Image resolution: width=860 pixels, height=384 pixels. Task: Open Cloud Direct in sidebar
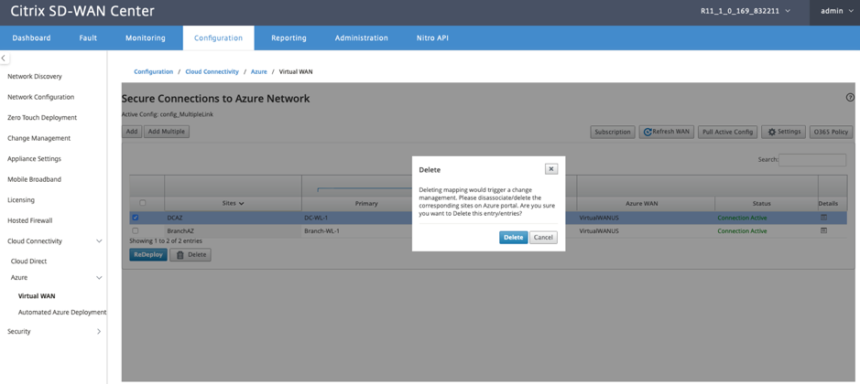pos(29,261)
